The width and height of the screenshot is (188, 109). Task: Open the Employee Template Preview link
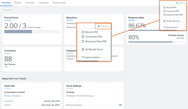90,96
